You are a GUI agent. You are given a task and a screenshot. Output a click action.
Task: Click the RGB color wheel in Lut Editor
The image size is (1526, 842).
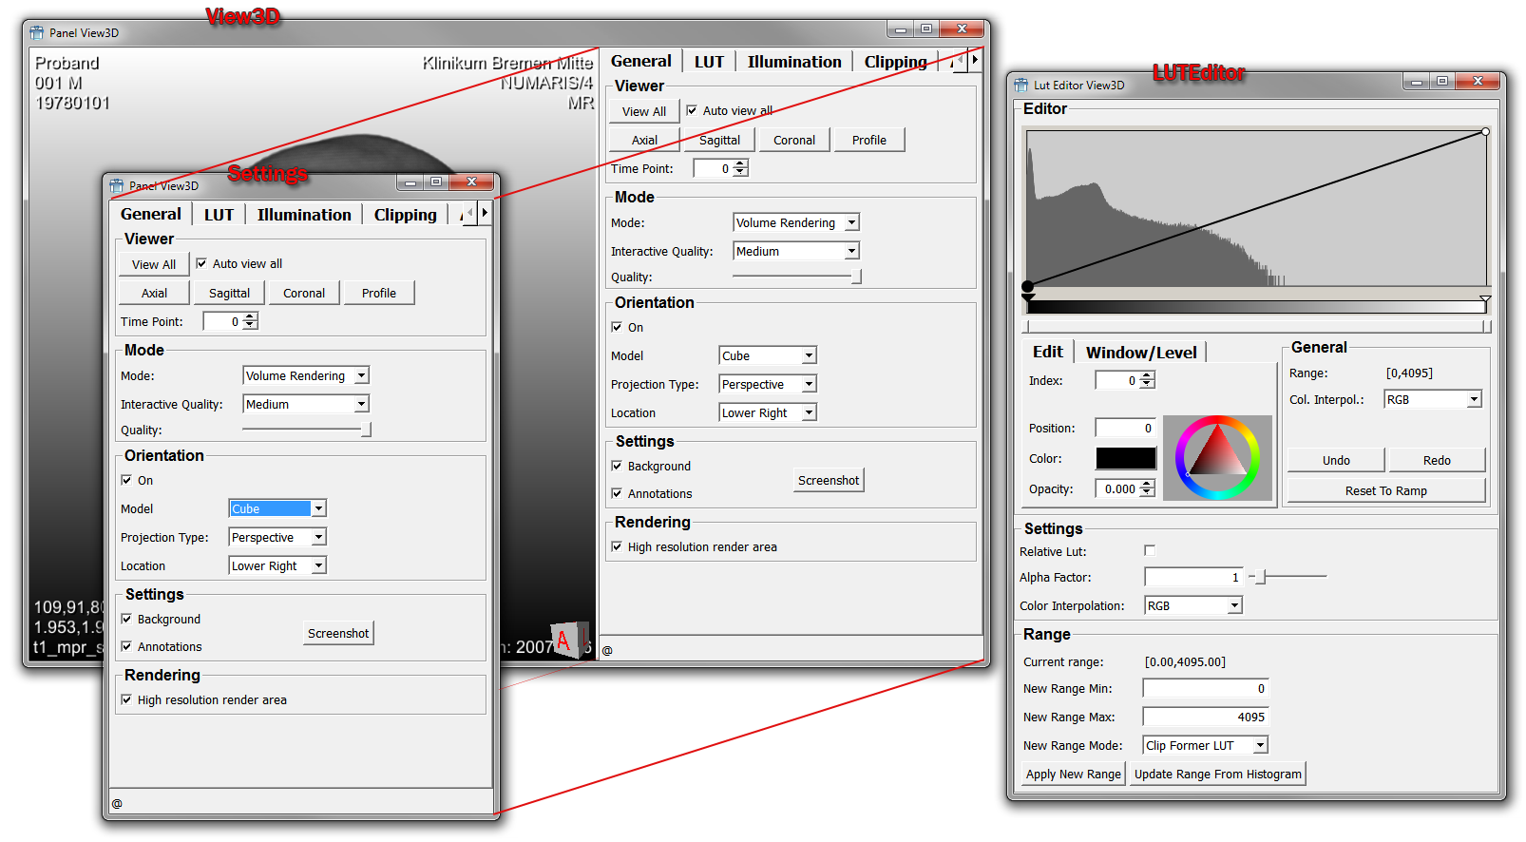pos(1217,457)
